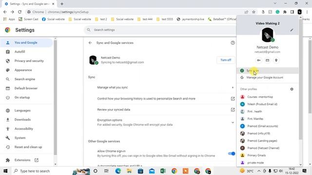The height and width of the screenshot is (175, 312).
Task: Open payment methods card icon in profile menu
Action: tap(268, 60)
